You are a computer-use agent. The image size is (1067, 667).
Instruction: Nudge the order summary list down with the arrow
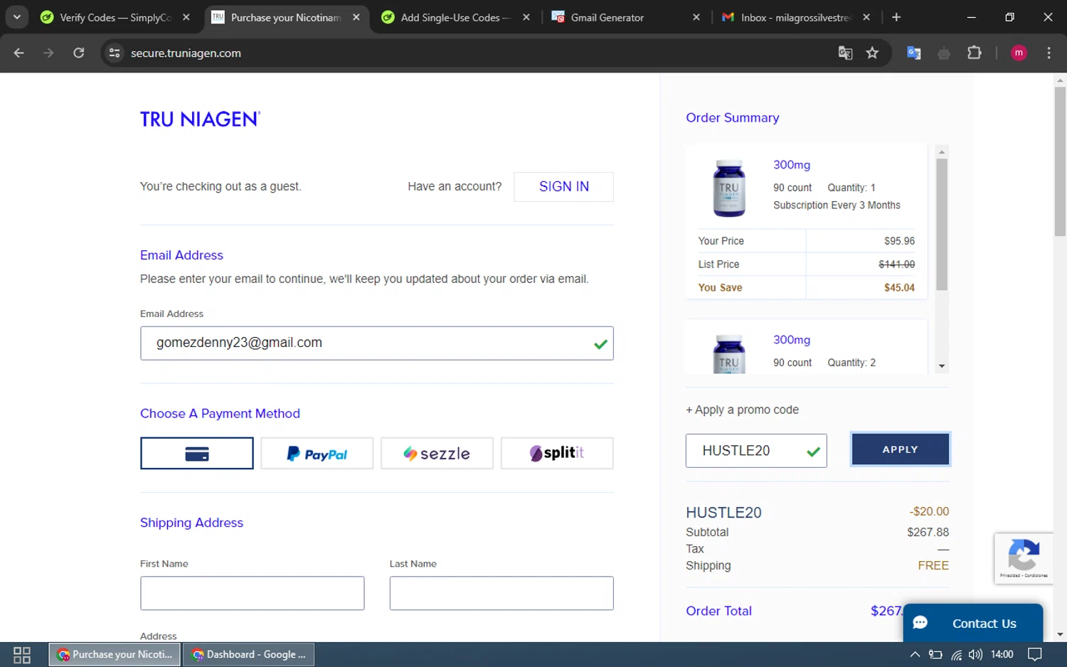[942, 366]
